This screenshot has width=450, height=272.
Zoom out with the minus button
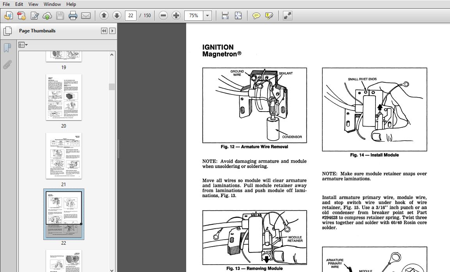click(x=163, y=16)
